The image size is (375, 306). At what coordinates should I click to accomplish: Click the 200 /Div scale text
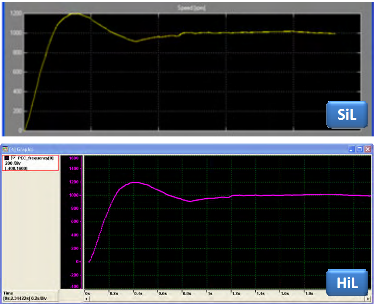tap(13, 163)
